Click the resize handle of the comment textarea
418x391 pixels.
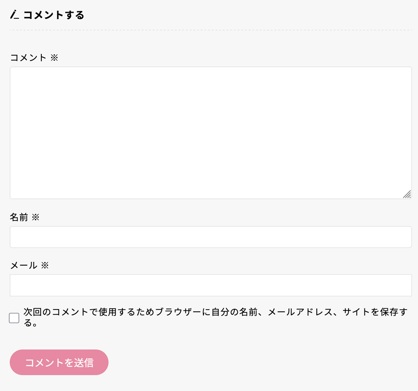click(407, 194)
